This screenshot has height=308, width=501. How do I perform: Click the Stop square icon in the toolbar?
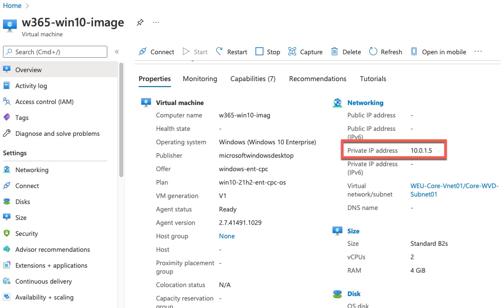click(x=259, y=51)
